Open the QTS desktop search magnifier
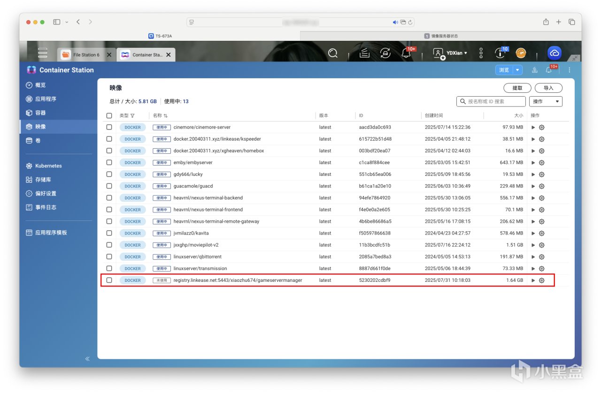Viewport: 601px width, 393px height. point(333,53)
